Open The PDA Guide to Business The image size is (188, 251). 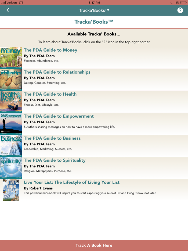click(x=52, y=138)
